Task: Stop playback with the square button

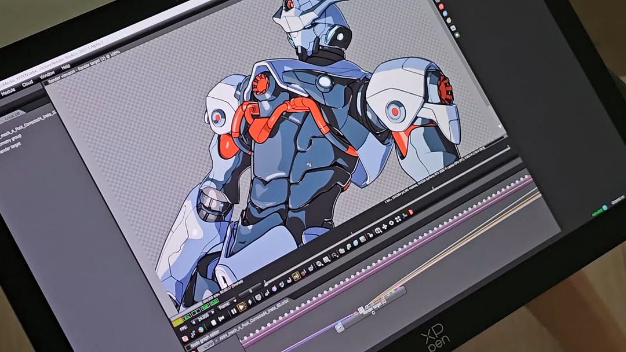Action: (x=213, y=322)
